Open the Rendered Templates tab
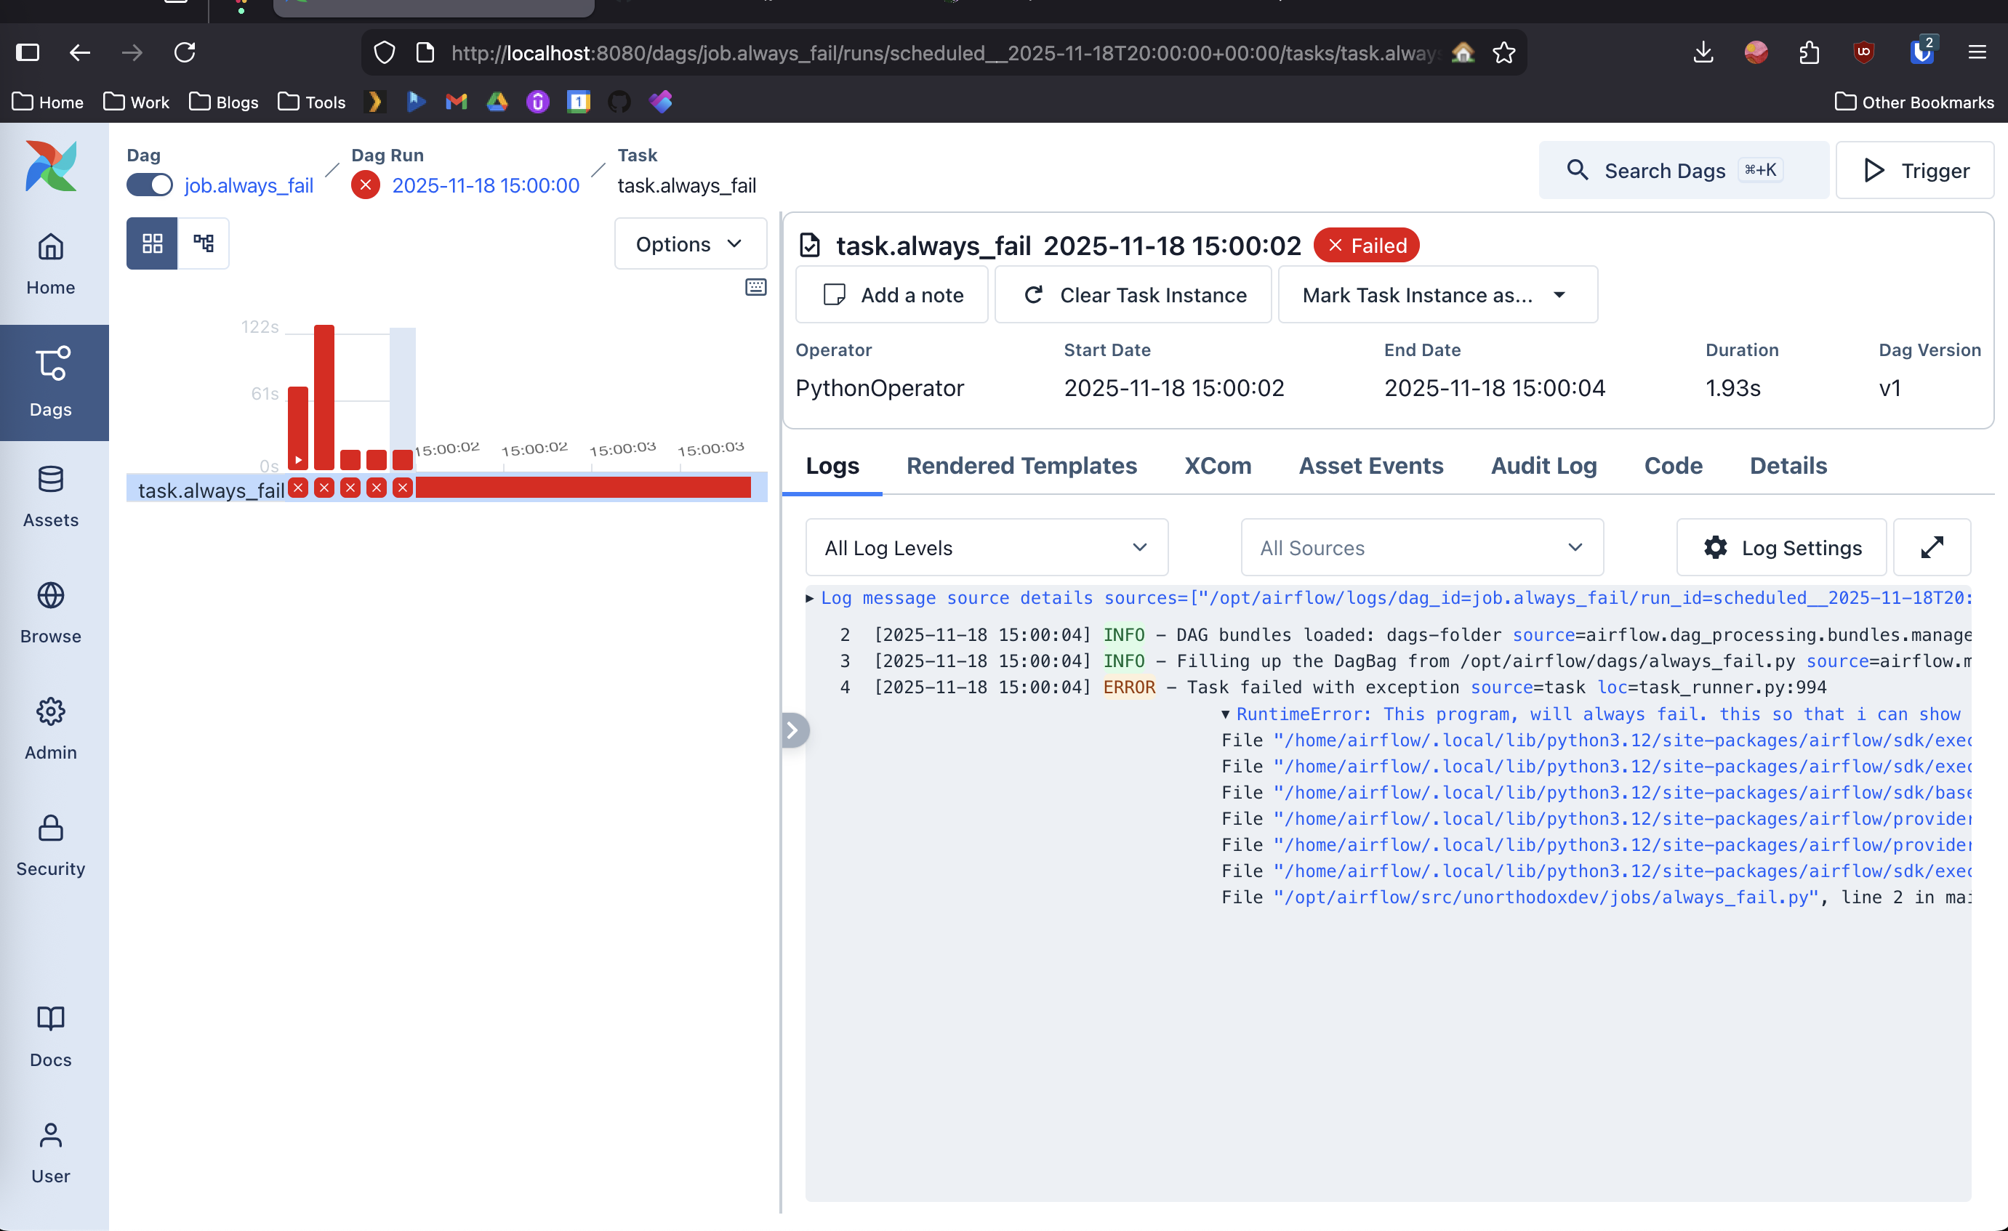This screenshot has width=2008, height=1231. pyautogui.click(x=1021, y=465)
